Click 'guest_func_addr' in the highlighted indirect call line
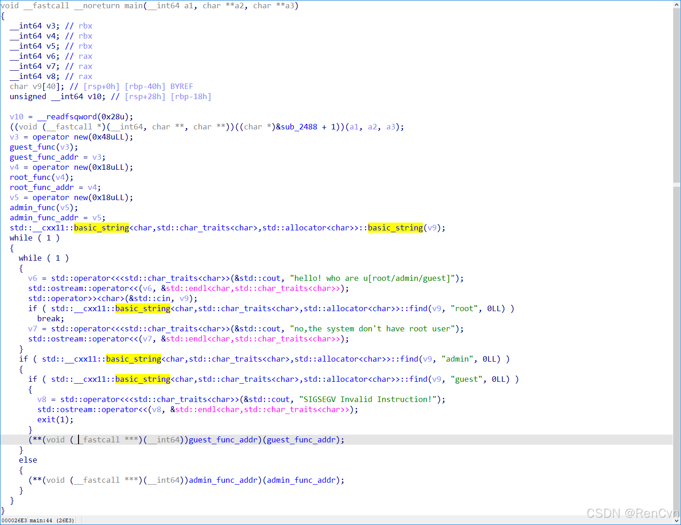 click(223, 440)
